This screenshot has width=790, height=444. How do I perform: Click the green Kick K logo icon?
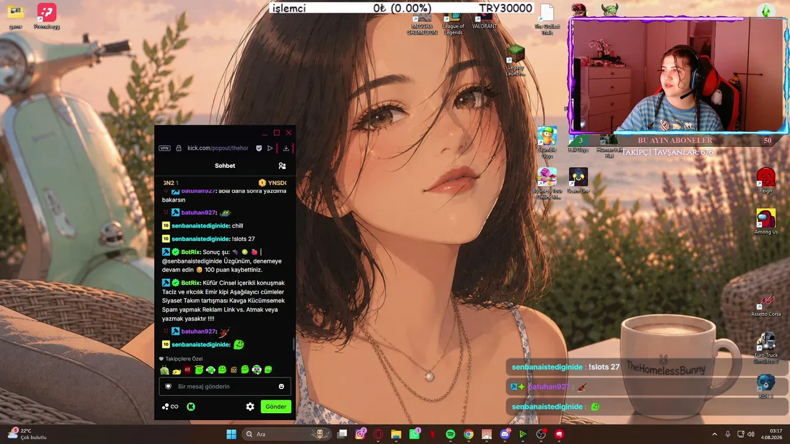coord(191,406)
